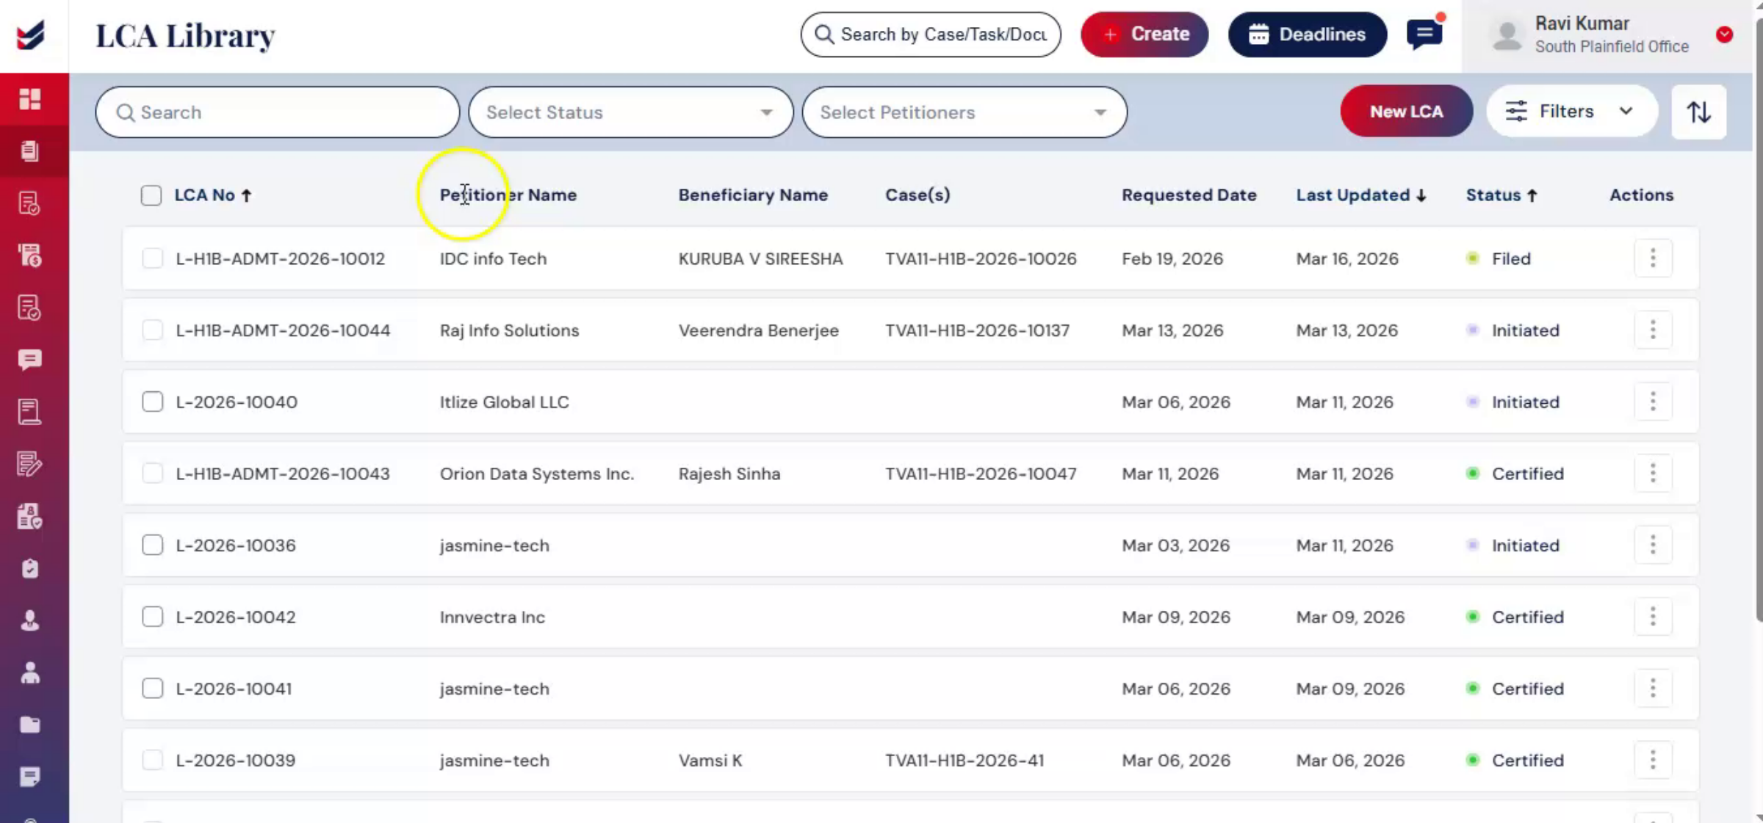Viewport: 1763px width, 823px height.
Task: Click the edit form pencil sidebar icon
Action: click(30, 464)
